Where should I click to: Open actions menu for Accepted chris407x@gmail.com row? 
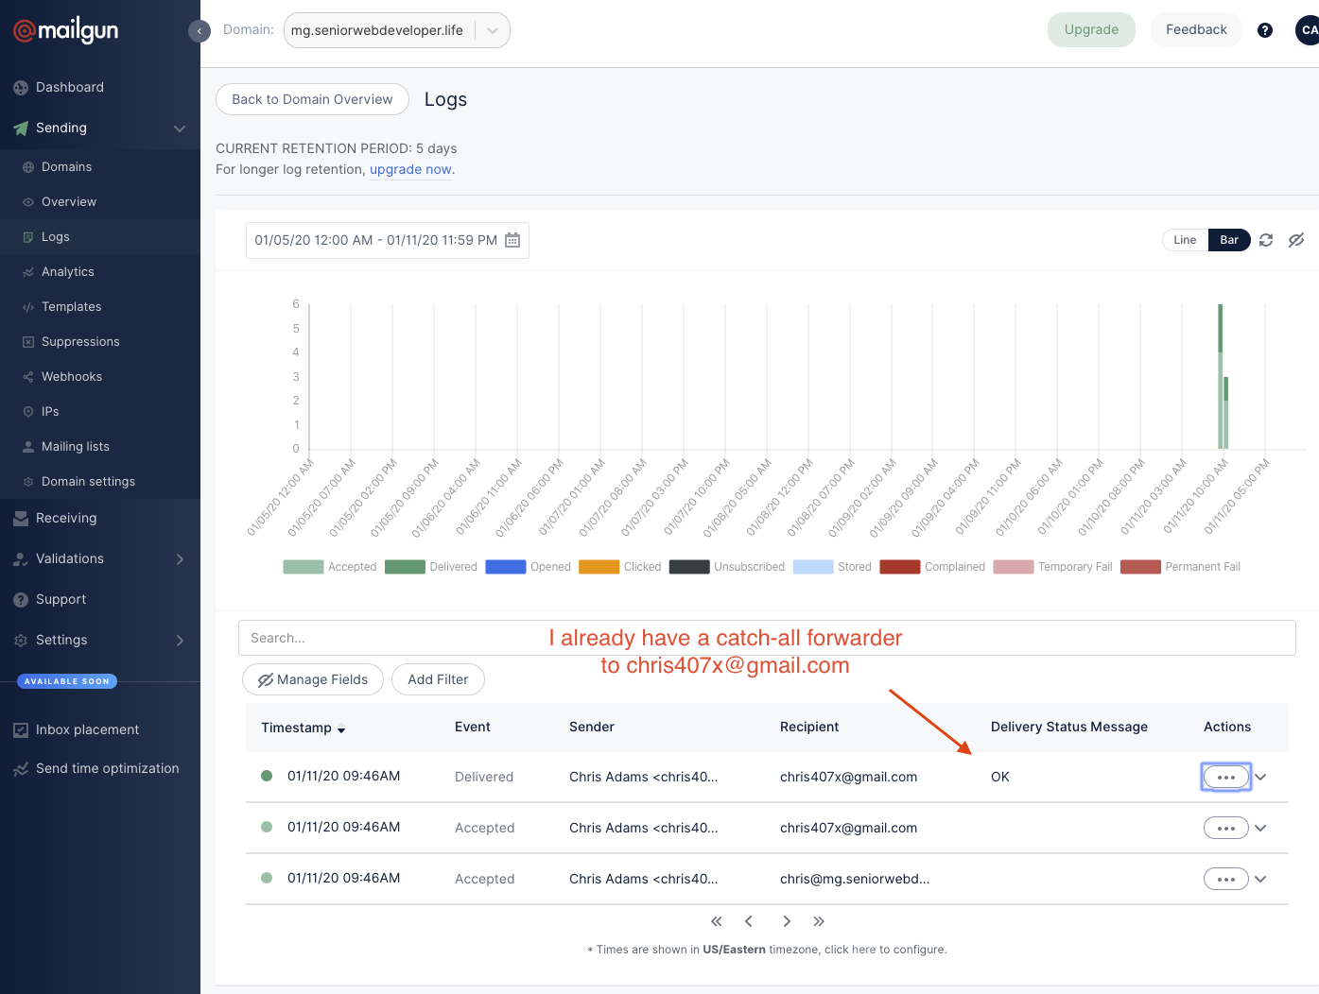point(1226,828)
